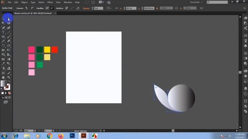Select the Blend tool
This screenshot has height=139, width=248.
click(9, 64)
